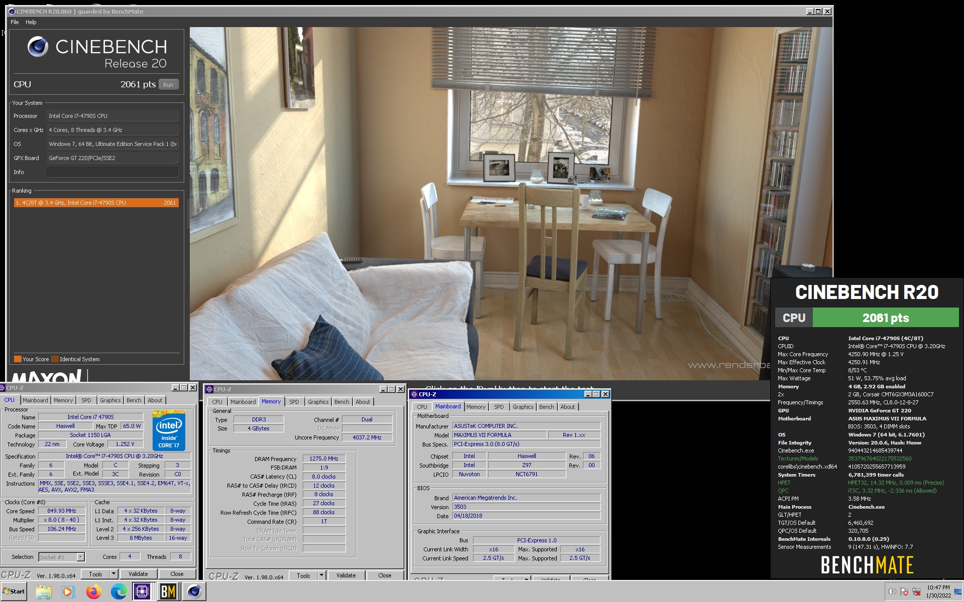Click Validate in middle CPU-Z window
The width and height of the screenshot is (964, 602).
click(x=346, y=575)
